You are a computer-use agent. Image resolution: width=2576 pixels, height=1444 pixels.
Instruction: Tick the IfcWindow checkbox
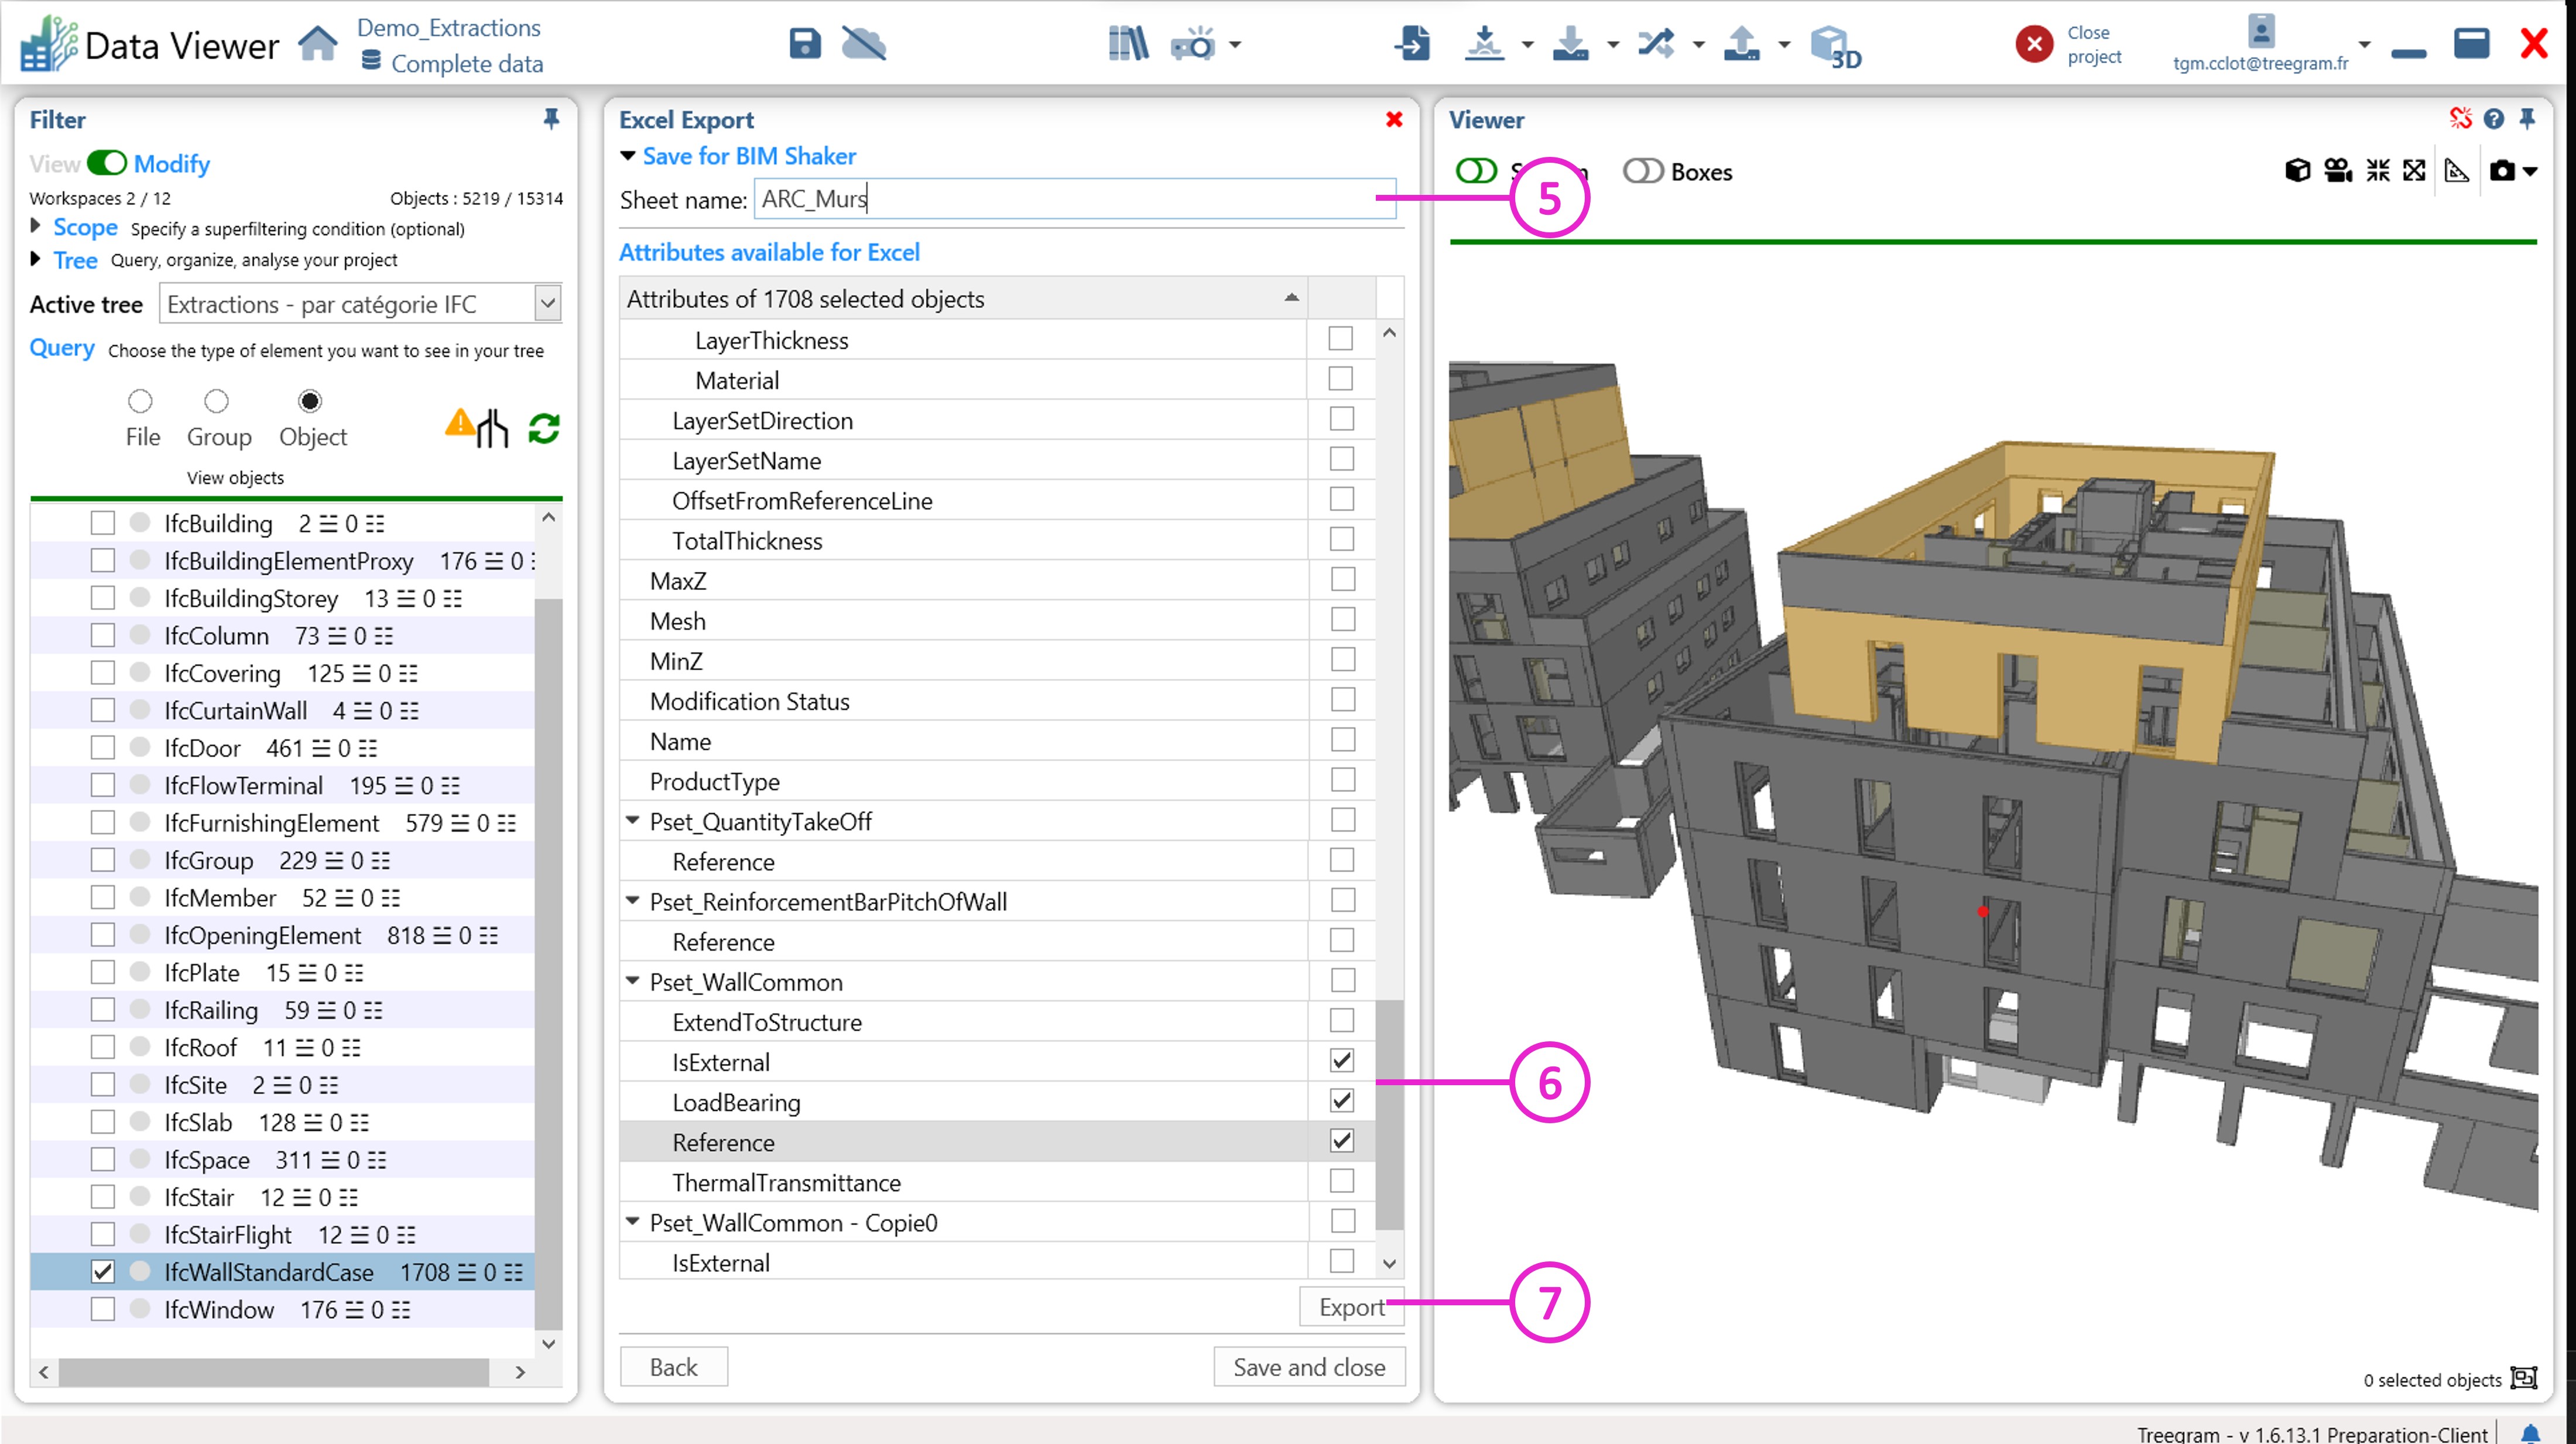(x=102, y=1309)
